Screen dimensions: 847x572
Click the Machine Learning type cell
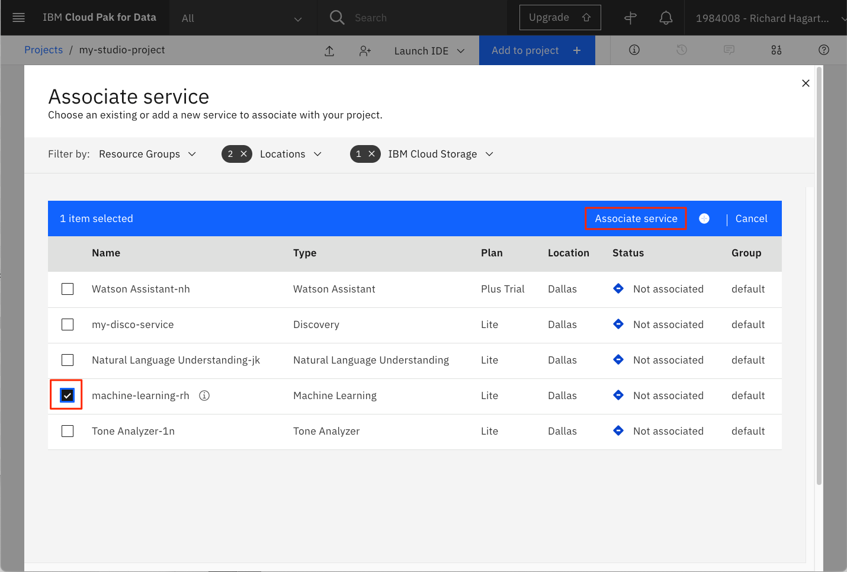pos(335,396)
